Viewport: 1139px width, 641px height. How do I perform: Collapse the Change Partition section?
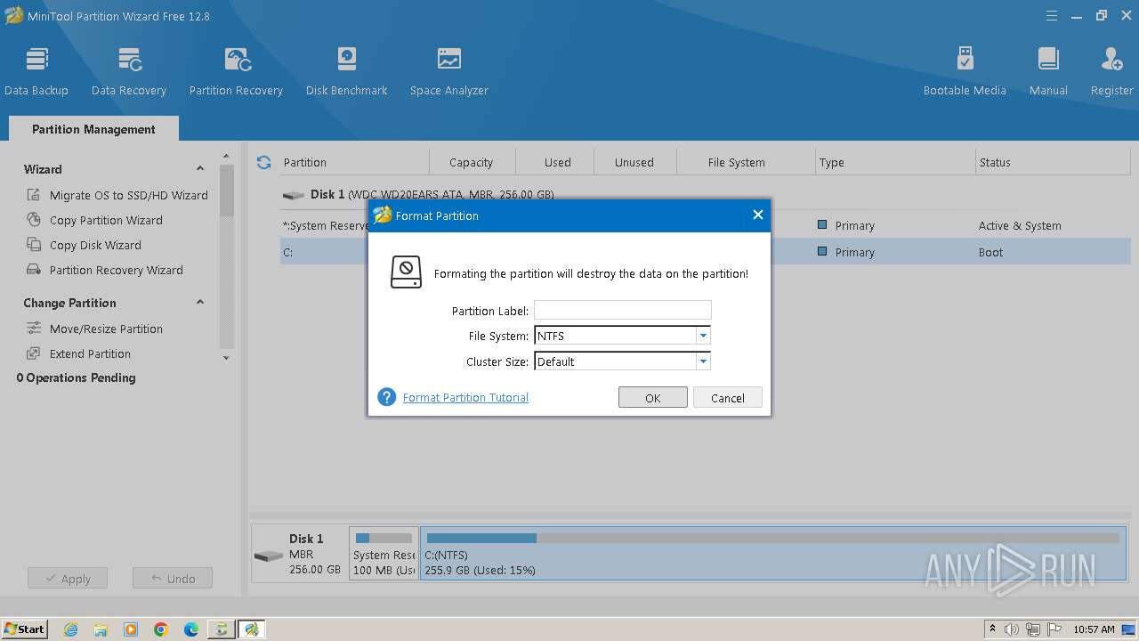pos(200,303)
